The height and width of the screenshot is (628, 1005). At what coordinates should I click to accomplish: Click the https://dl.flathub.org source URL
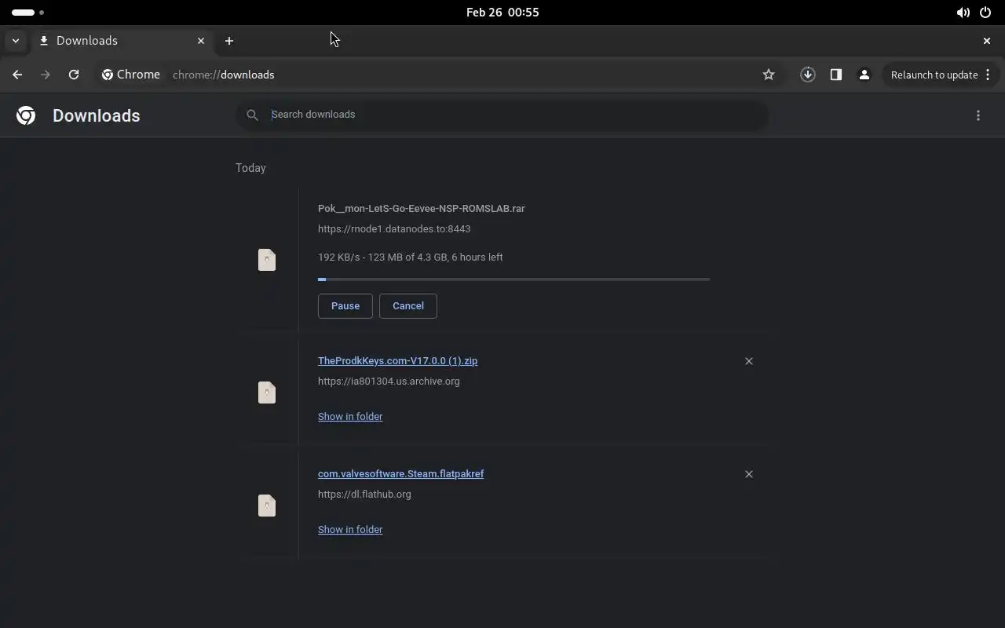point(364,495)
